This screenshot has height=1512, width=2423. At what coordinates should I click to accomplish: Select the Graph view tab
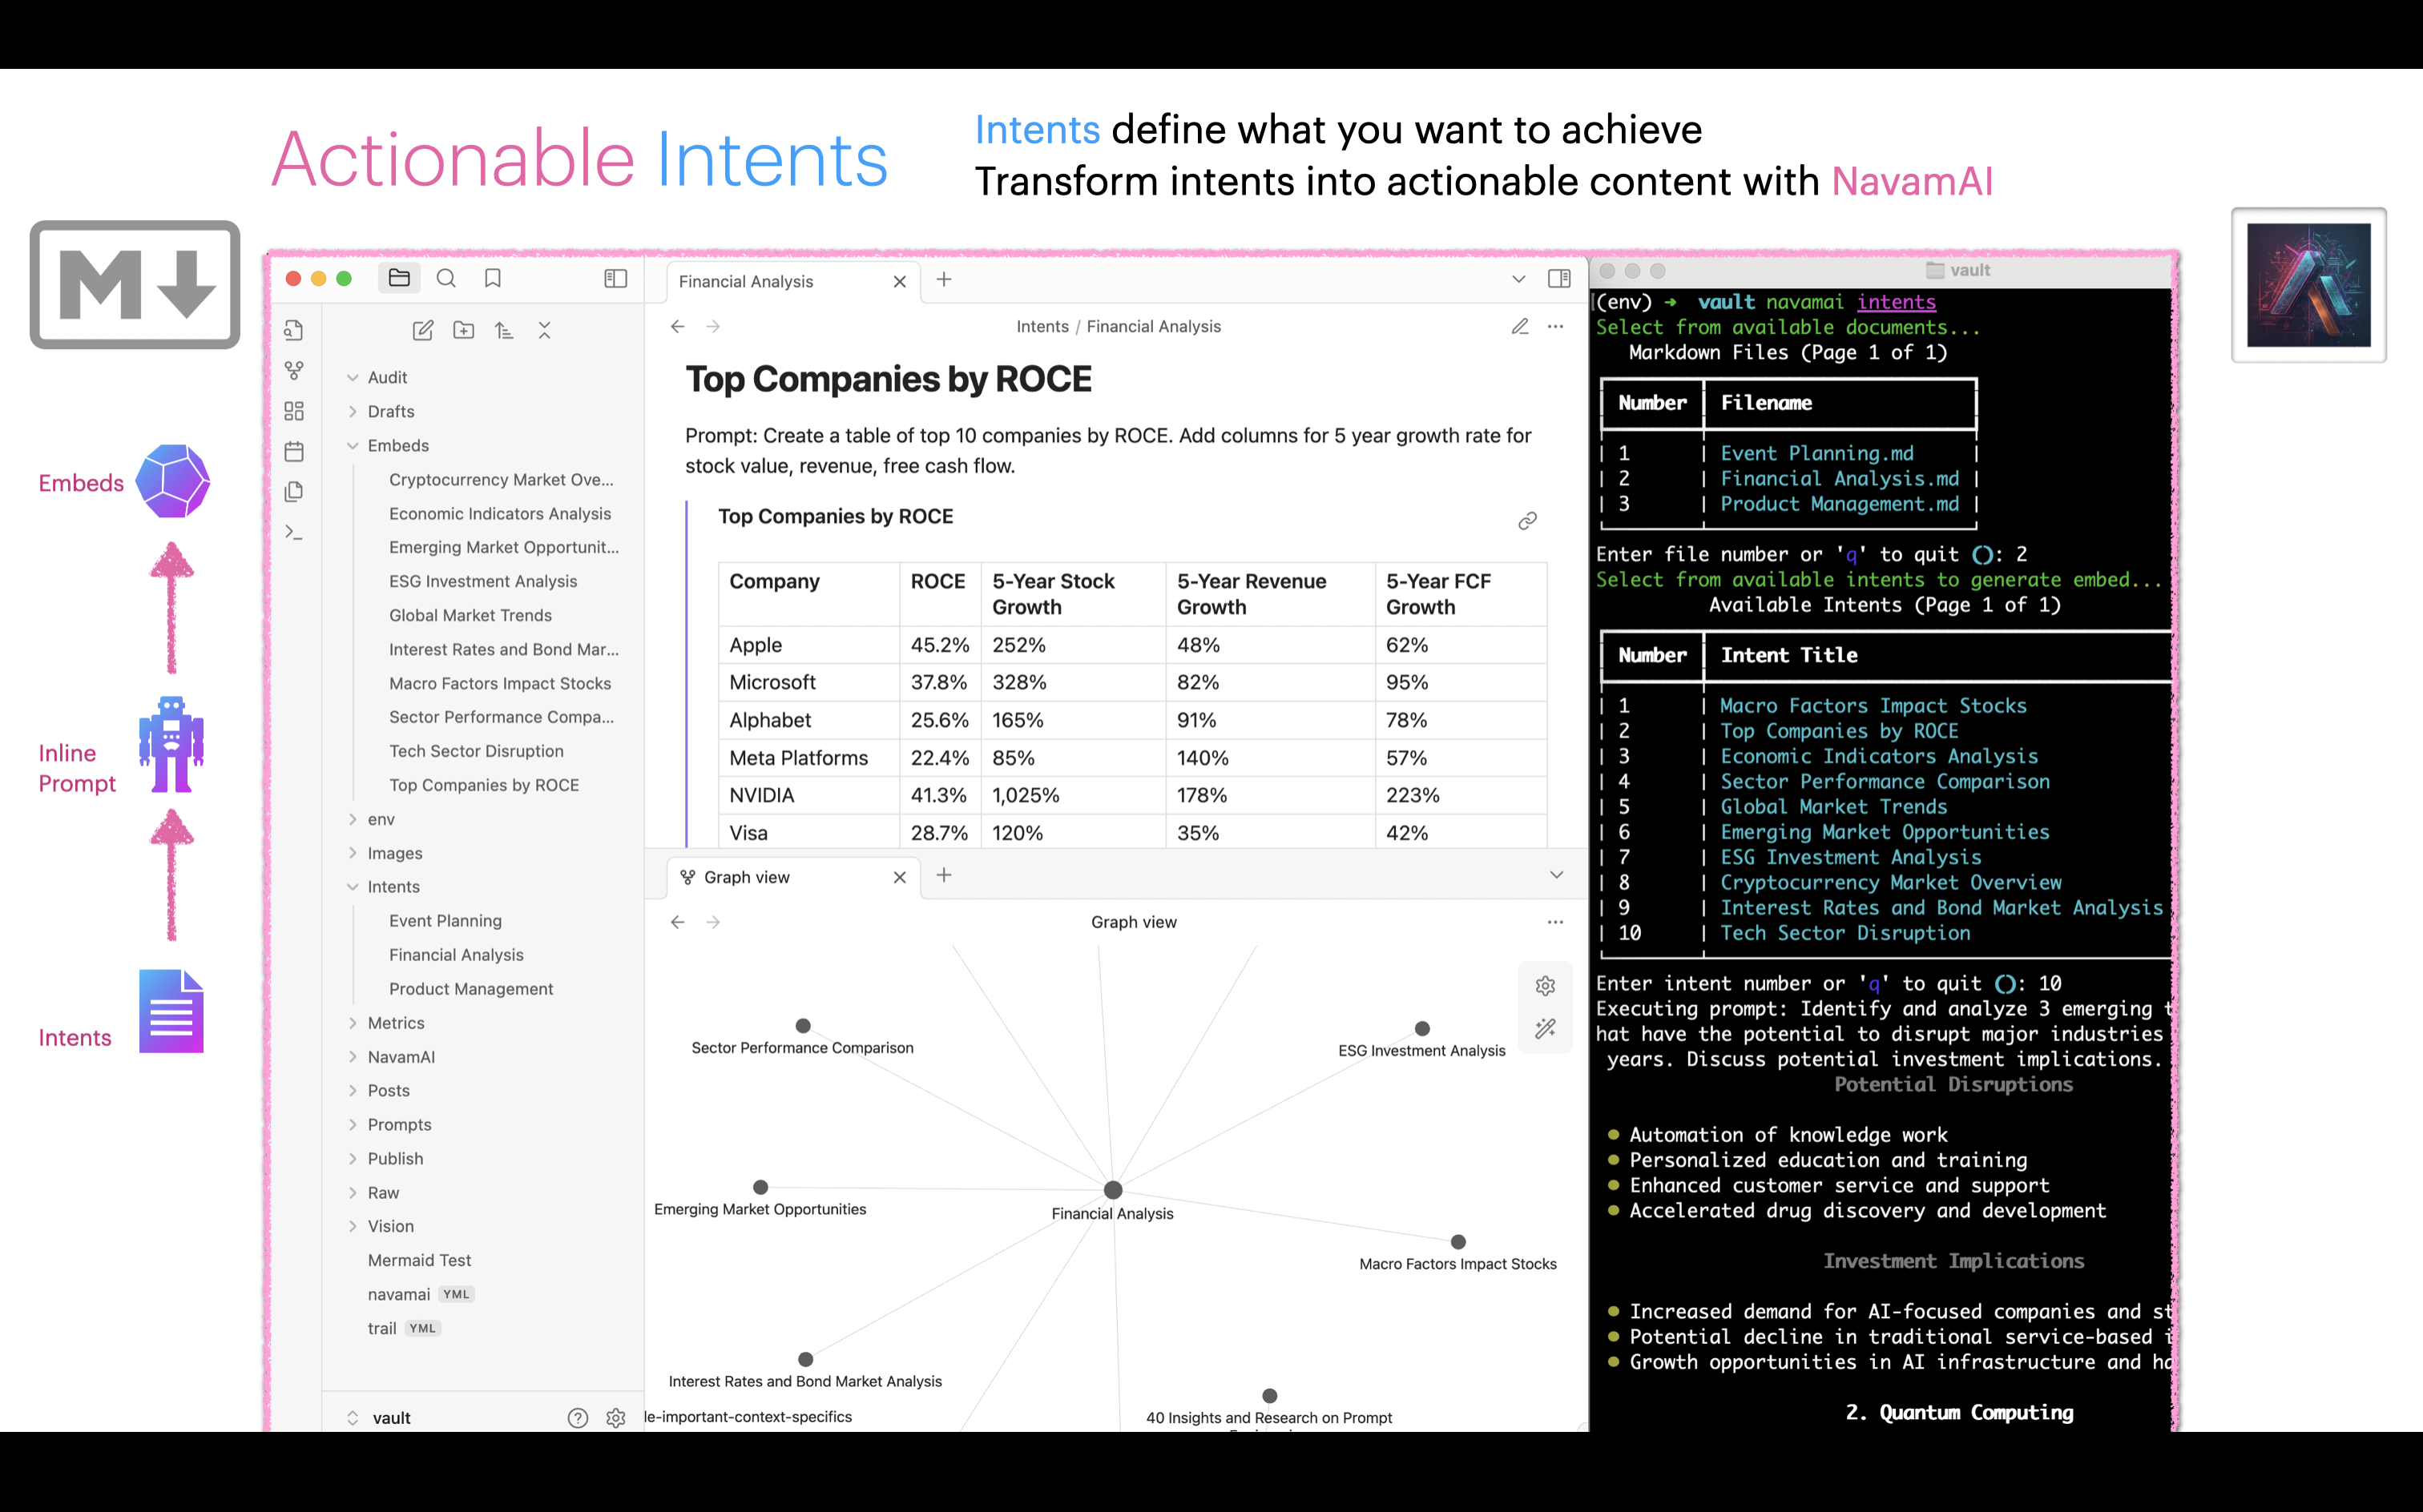pos(746,877)
